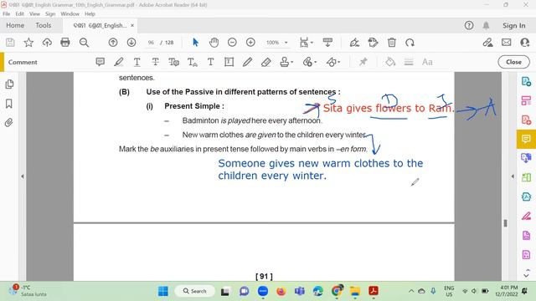Image resolution: width=536 pixels, height=301 pixels.
Task: Choose the Selection arrow tool
Action: coord(195,43)
